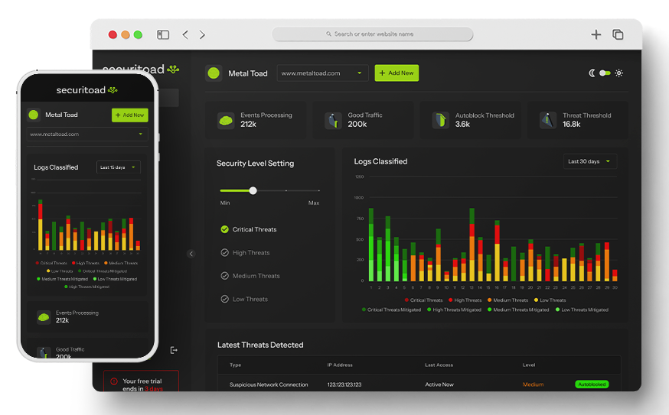
Task: Click Events Processing 212k value on desktop
Action: click(248, 125)
